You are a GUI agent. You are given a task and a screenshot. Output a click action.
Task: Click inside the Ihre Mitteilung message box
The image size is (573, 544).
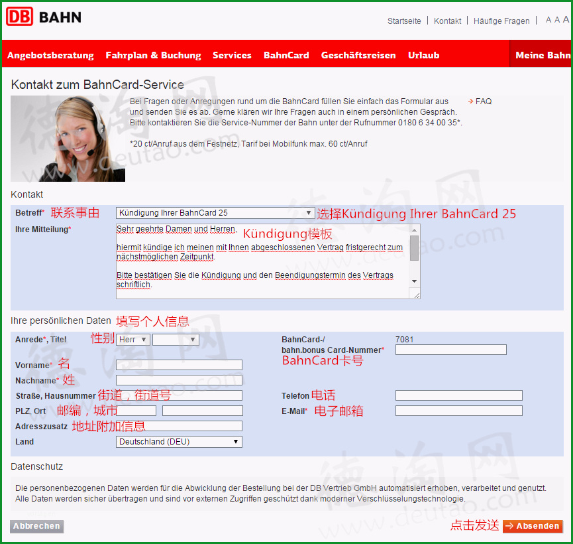pos(262,261)
